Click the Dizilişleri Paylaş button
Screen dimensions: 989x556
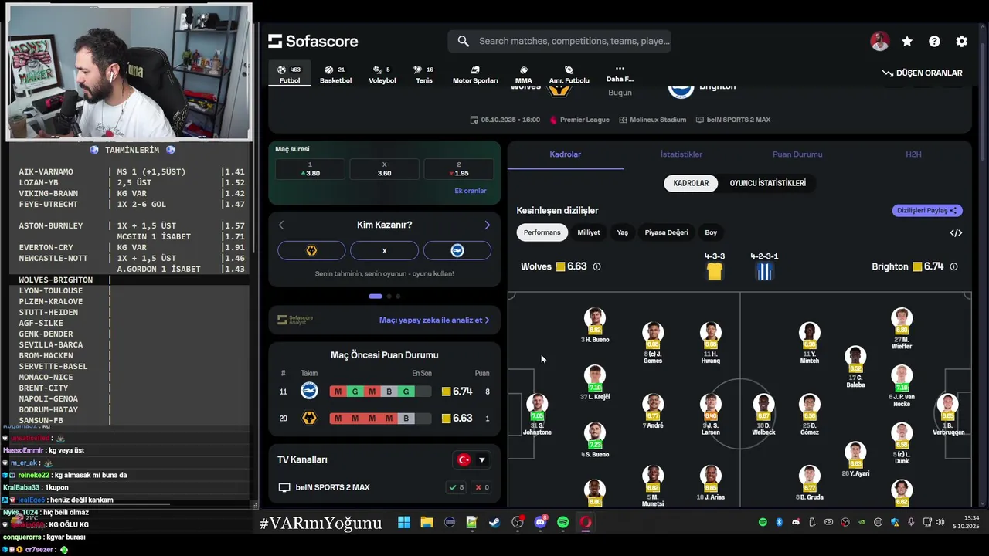click(x=926, y=210)
